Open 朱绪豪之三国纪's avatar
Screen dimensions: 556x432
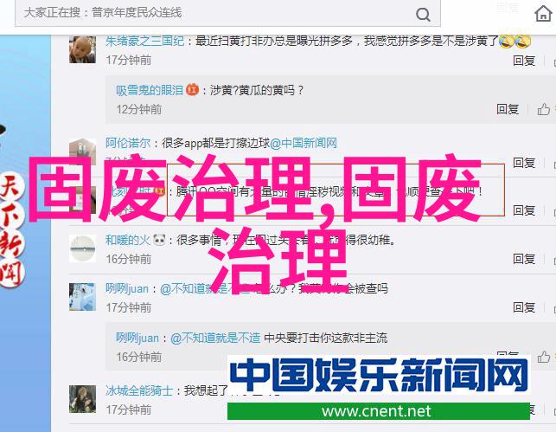click(x=82, y=49)
